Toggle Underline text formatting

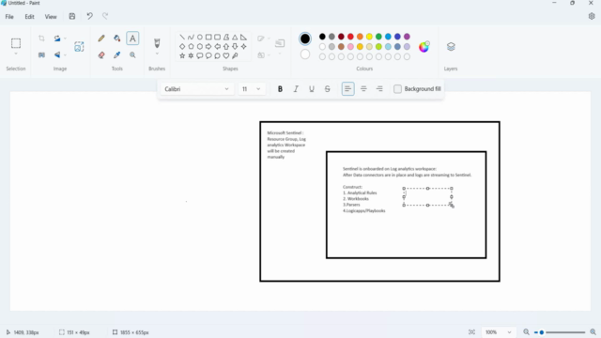point(312,89)
